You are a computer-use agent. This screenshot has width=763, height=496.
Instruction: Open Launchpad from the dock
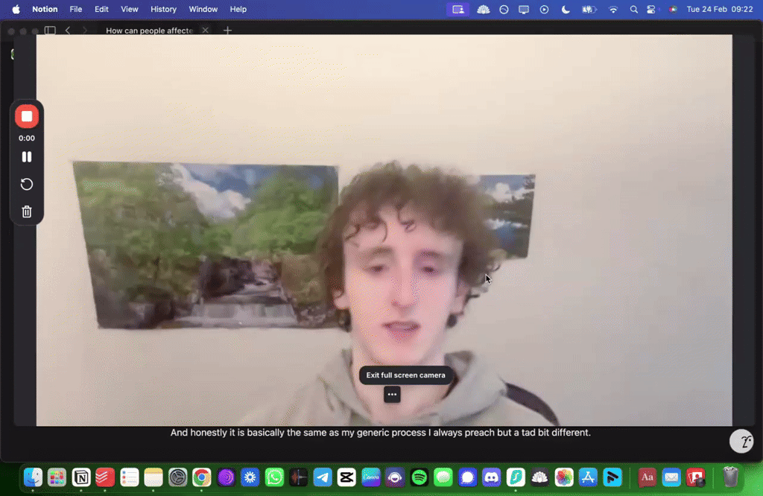(x=57, y=477)
